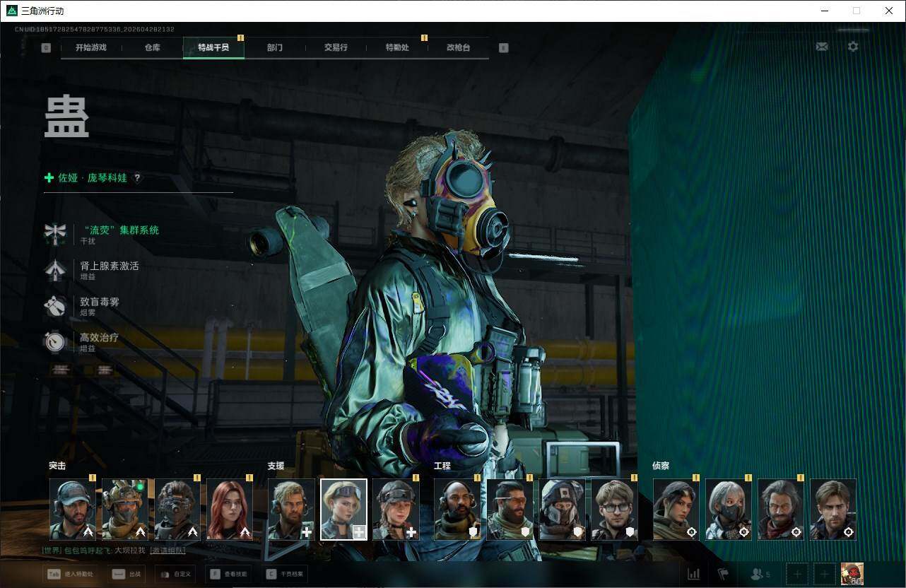Open the 部门 tab

tap(275, 48)
